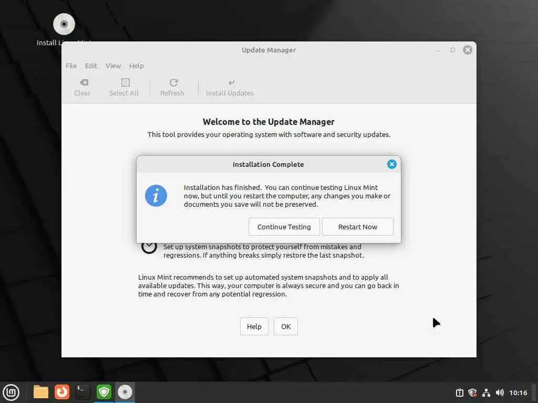Open the Linux Mint start menu
Screen dimensions: 538x403
[x=11, y=393]
